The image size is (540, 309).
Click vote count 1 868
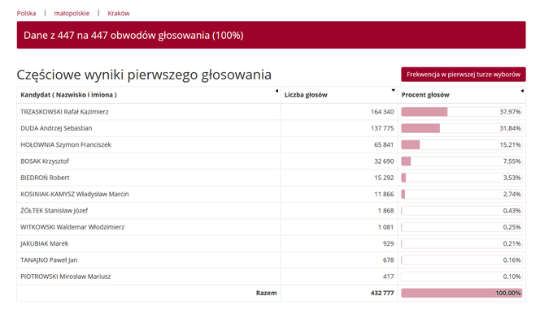click(x=385, y=211)
